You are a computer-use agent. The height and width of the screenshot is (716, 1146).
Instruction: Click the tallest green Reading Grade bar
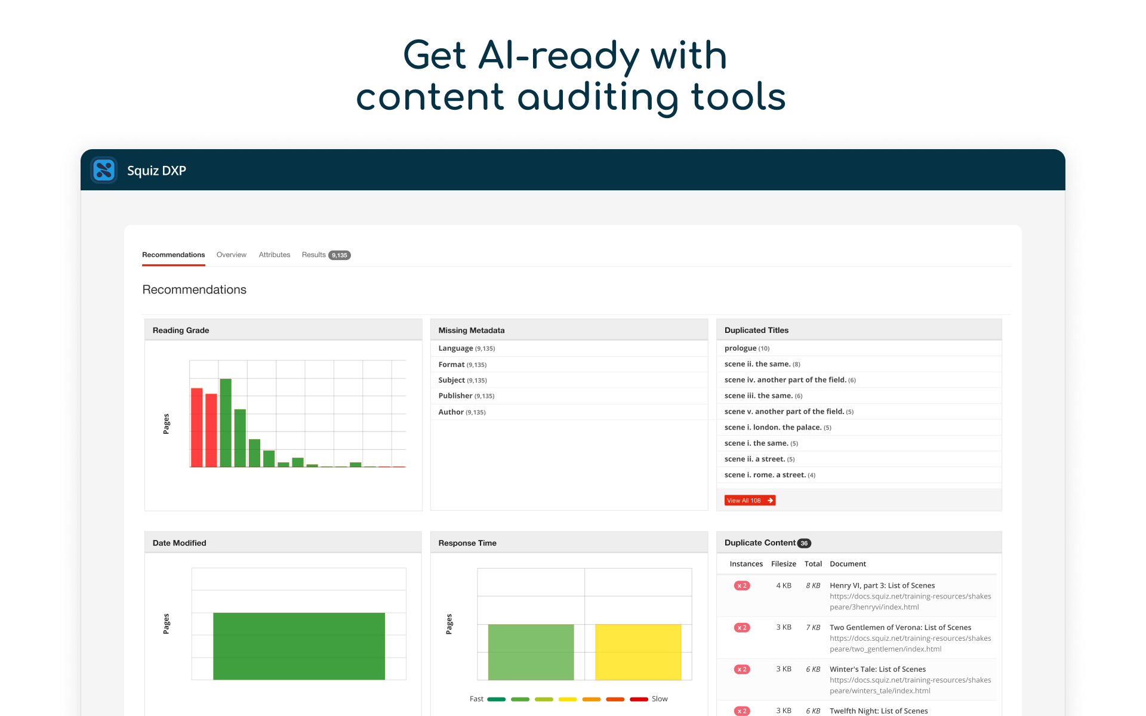coord(226,422)
